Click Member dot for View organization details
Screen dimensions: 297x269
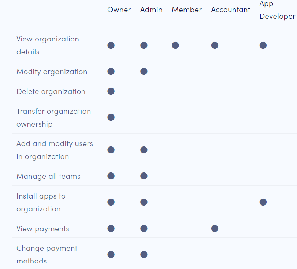[175, 46]
